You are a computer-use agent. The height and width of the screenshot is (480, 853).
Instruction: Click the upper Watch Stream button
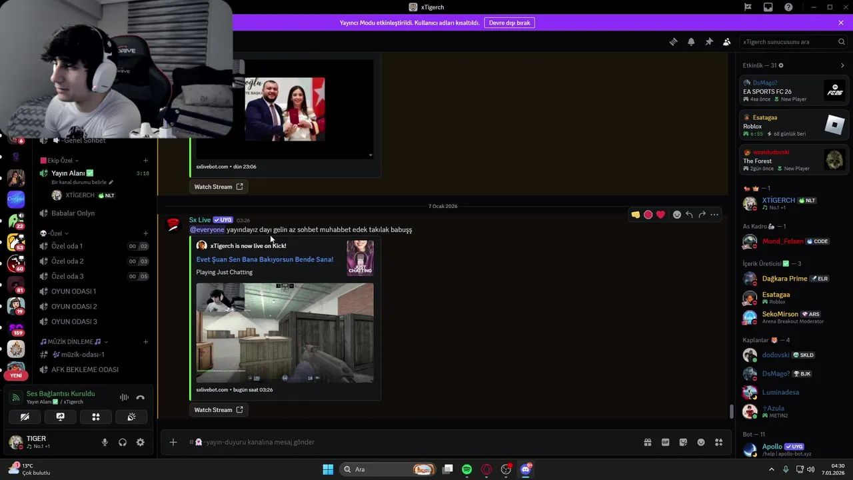point(219,187)
